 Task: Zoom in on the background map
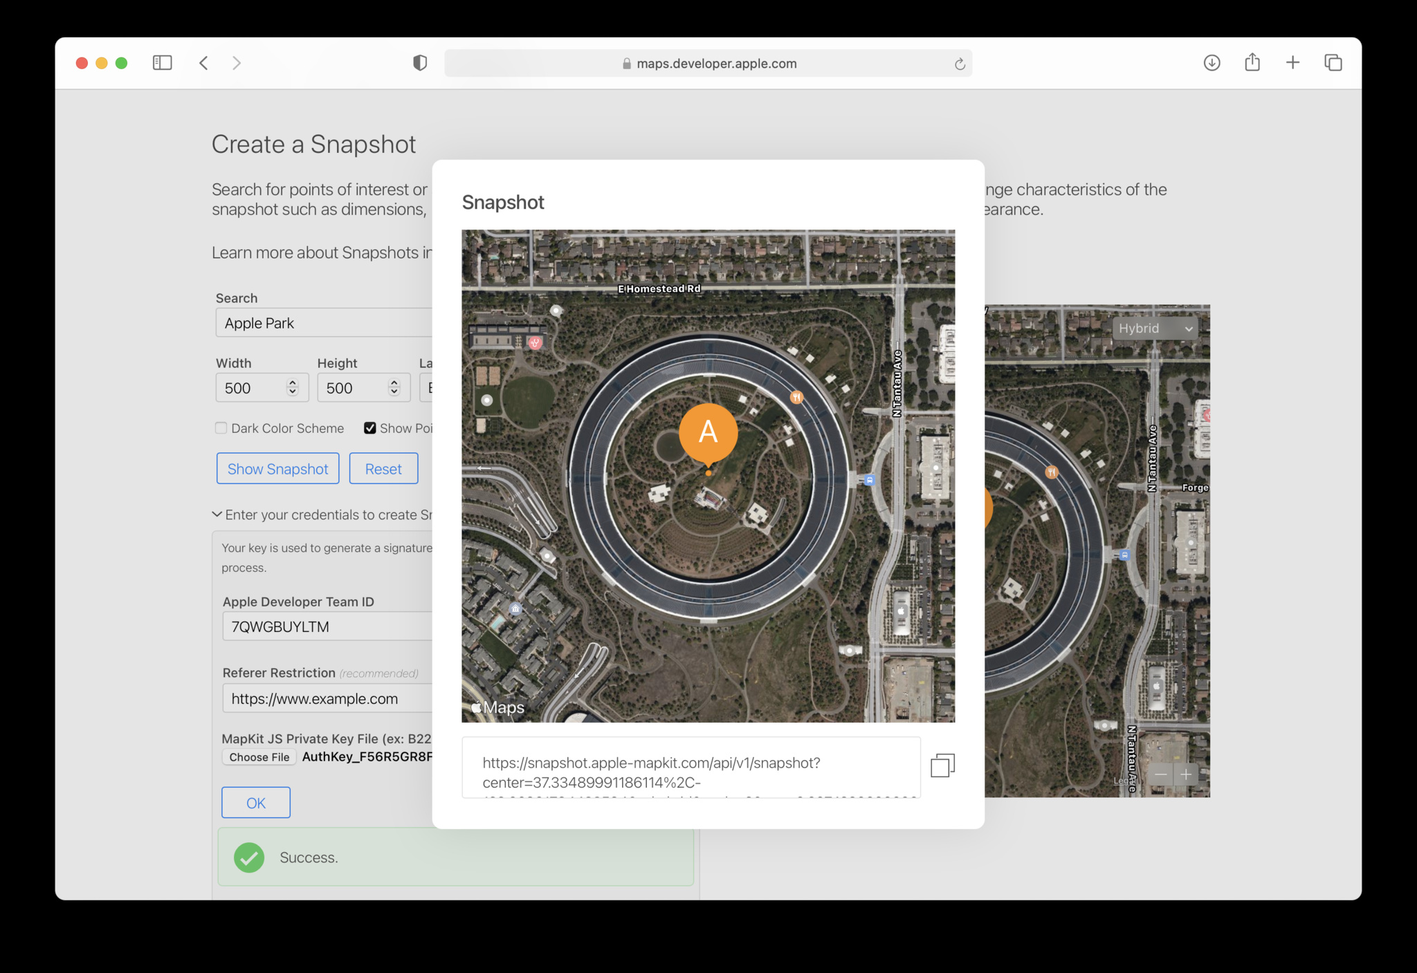tap(1186, 775)
